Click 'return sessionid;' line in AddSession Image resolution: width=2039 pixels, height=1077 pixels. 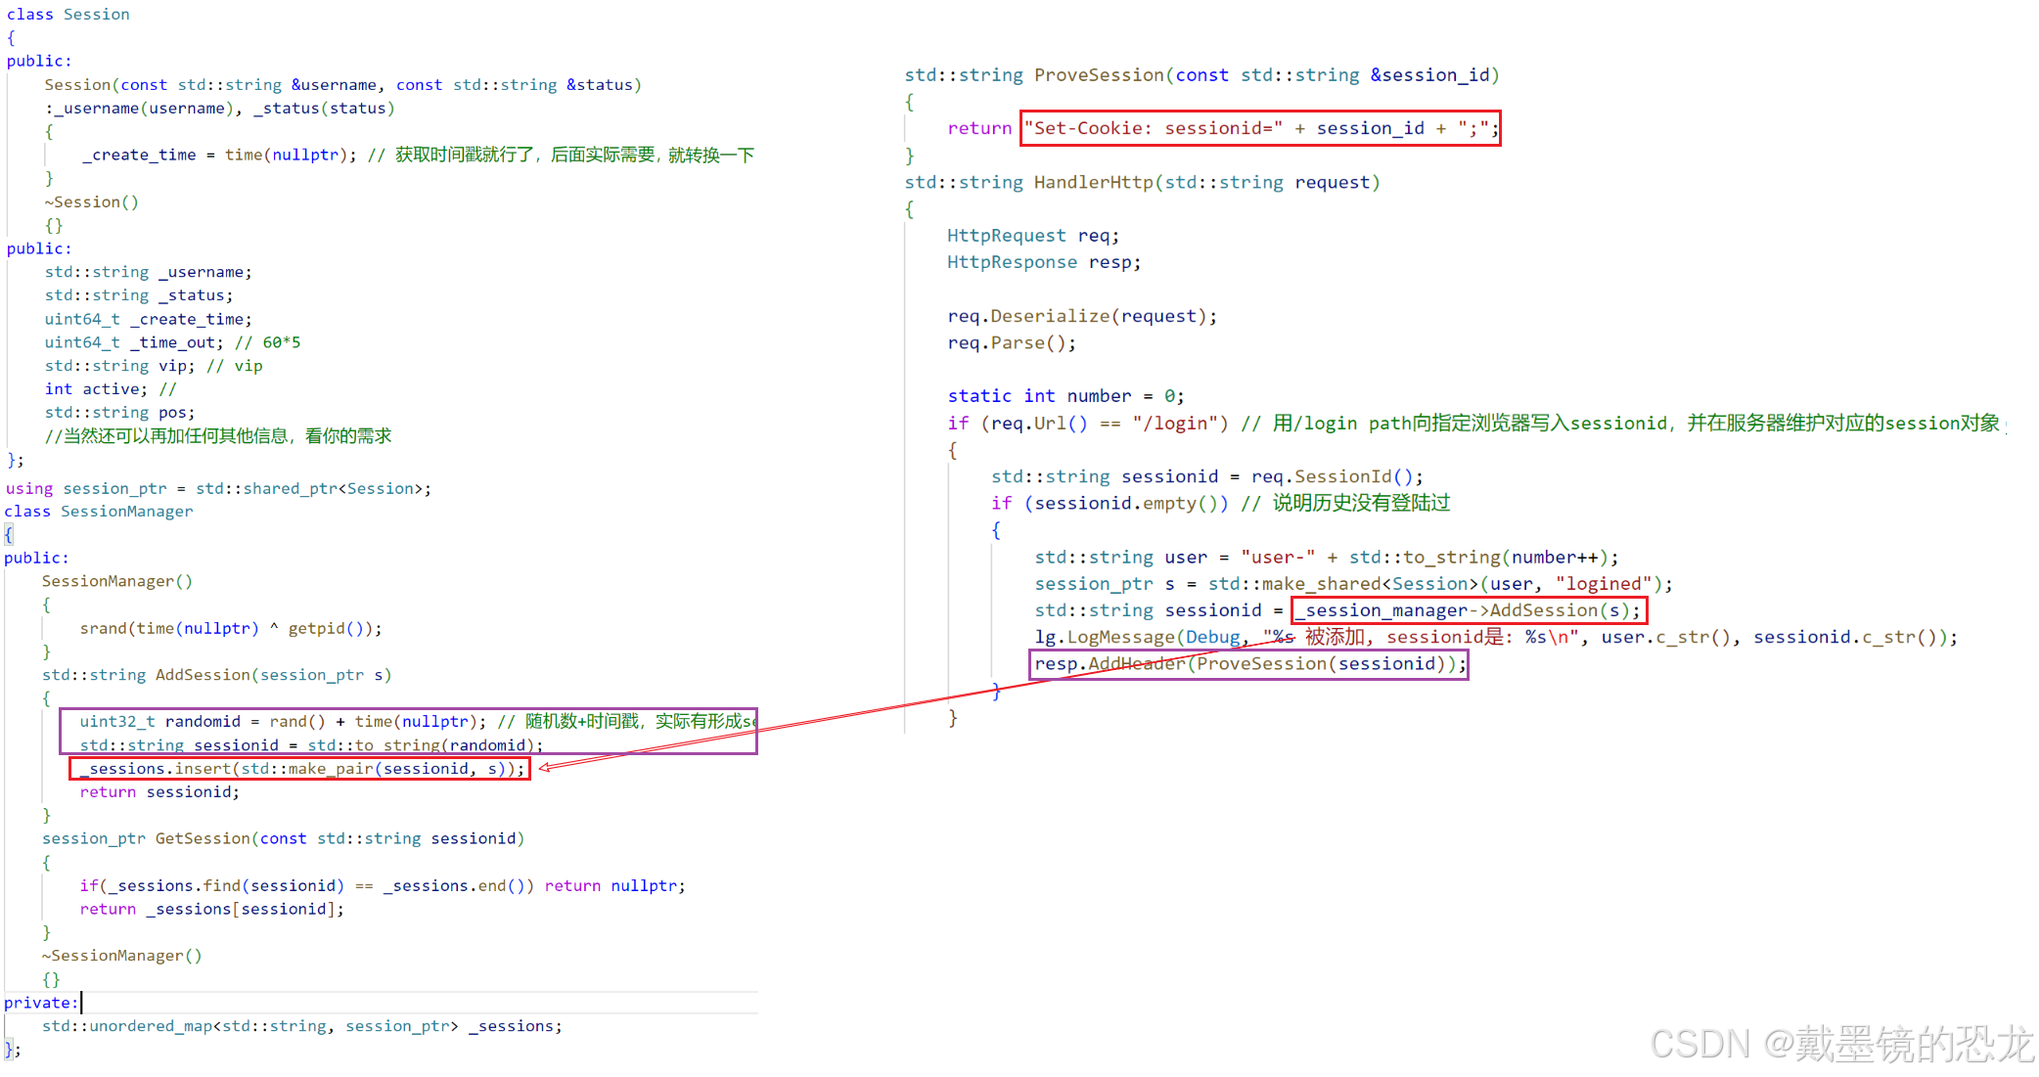tap(159, 792)
